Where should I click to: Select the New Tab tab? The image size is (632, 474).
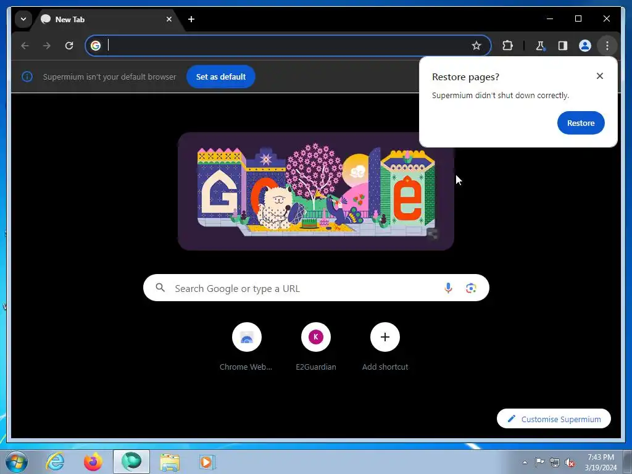click(107, 19)
